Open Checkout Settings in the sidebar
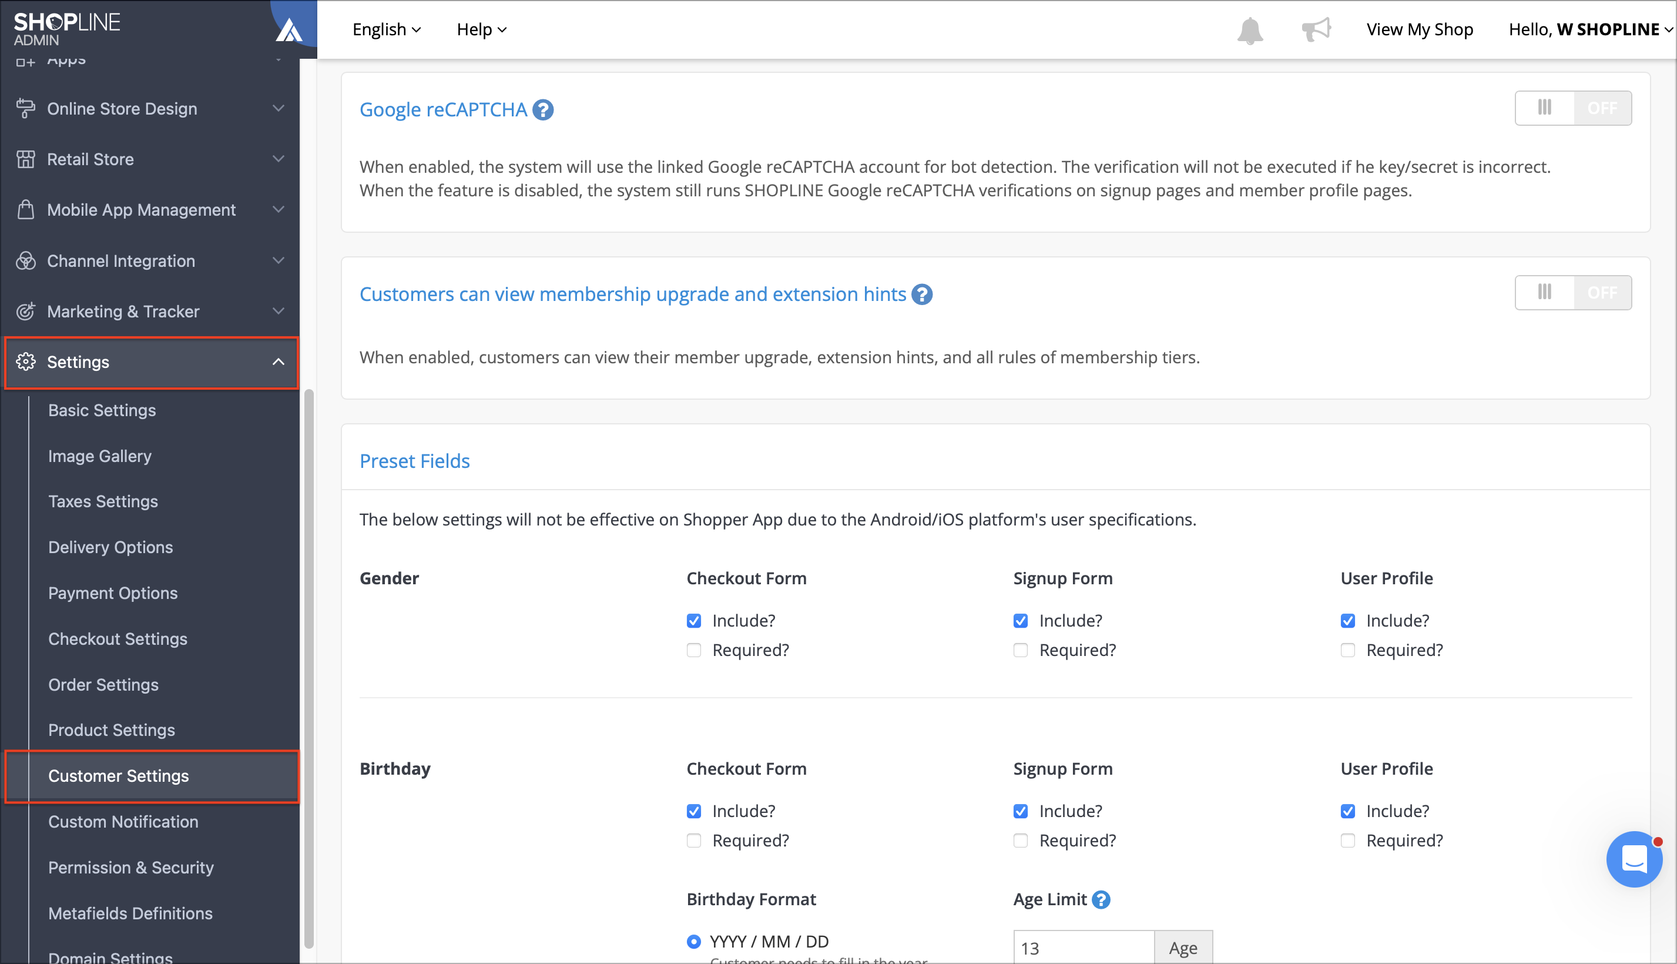The height and width of the screenshot is (964, 1677). pos(118,639)
